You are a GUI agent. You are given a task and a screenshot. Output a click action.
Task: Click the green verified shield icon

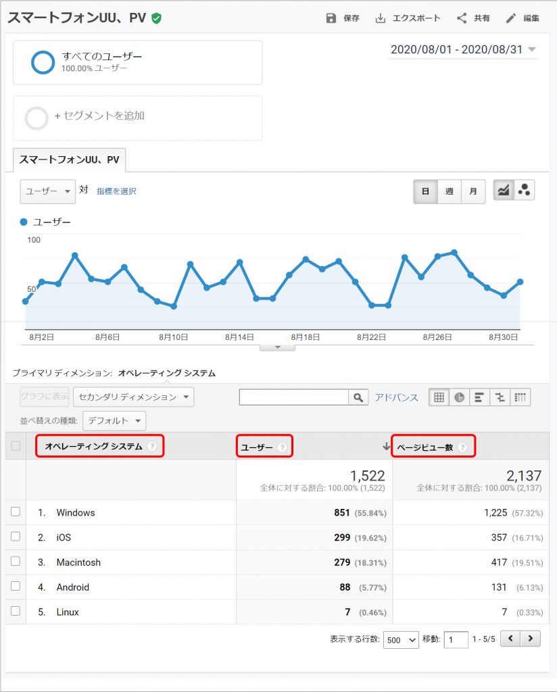click(156, 18)
